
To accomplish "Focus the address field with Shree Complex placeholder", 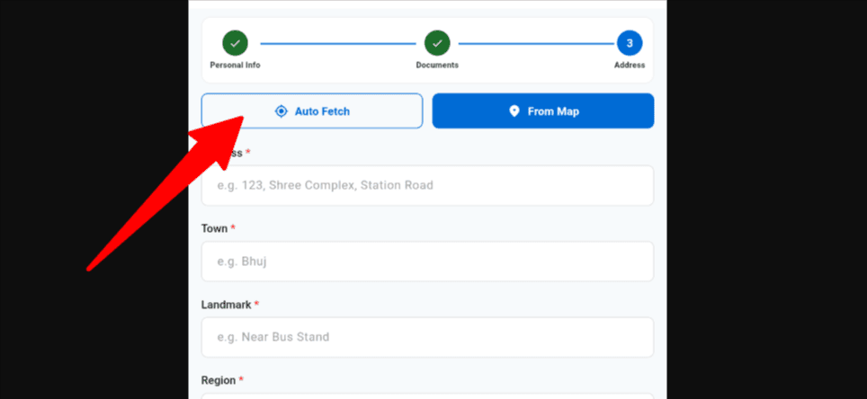I will (427, 186).
